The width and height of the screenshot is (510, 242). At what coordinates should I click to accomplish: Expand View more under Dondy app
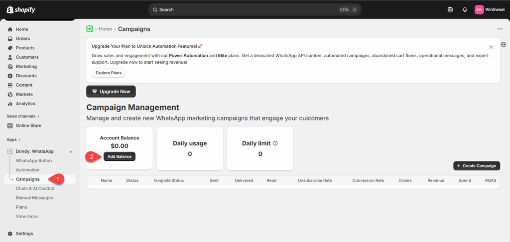pyautogui.click(x=26, y=216)
